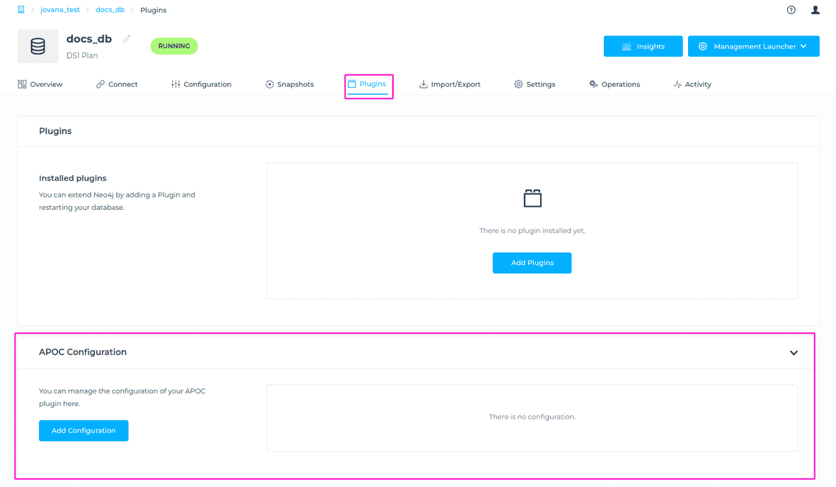The height and width of the screenshot is (487, 836).
Task: Open the user profile icon
Action: click(x=816, y=10)
